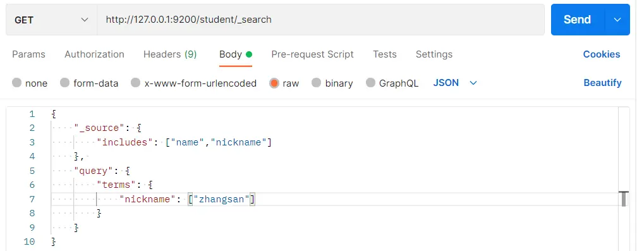Screen dimensions: 637x251
Task: Go to the Tests tab
Action: pos(384,54)
